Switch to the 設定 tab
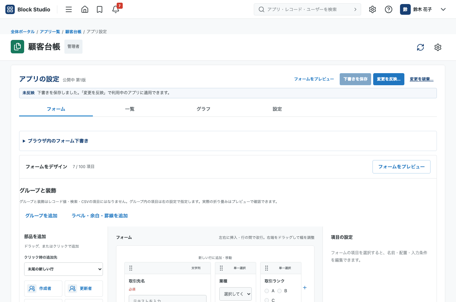 click(277, 109)
